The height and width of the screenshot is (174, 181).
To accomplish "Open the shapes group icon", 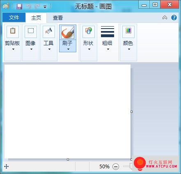I will point(89,32).
